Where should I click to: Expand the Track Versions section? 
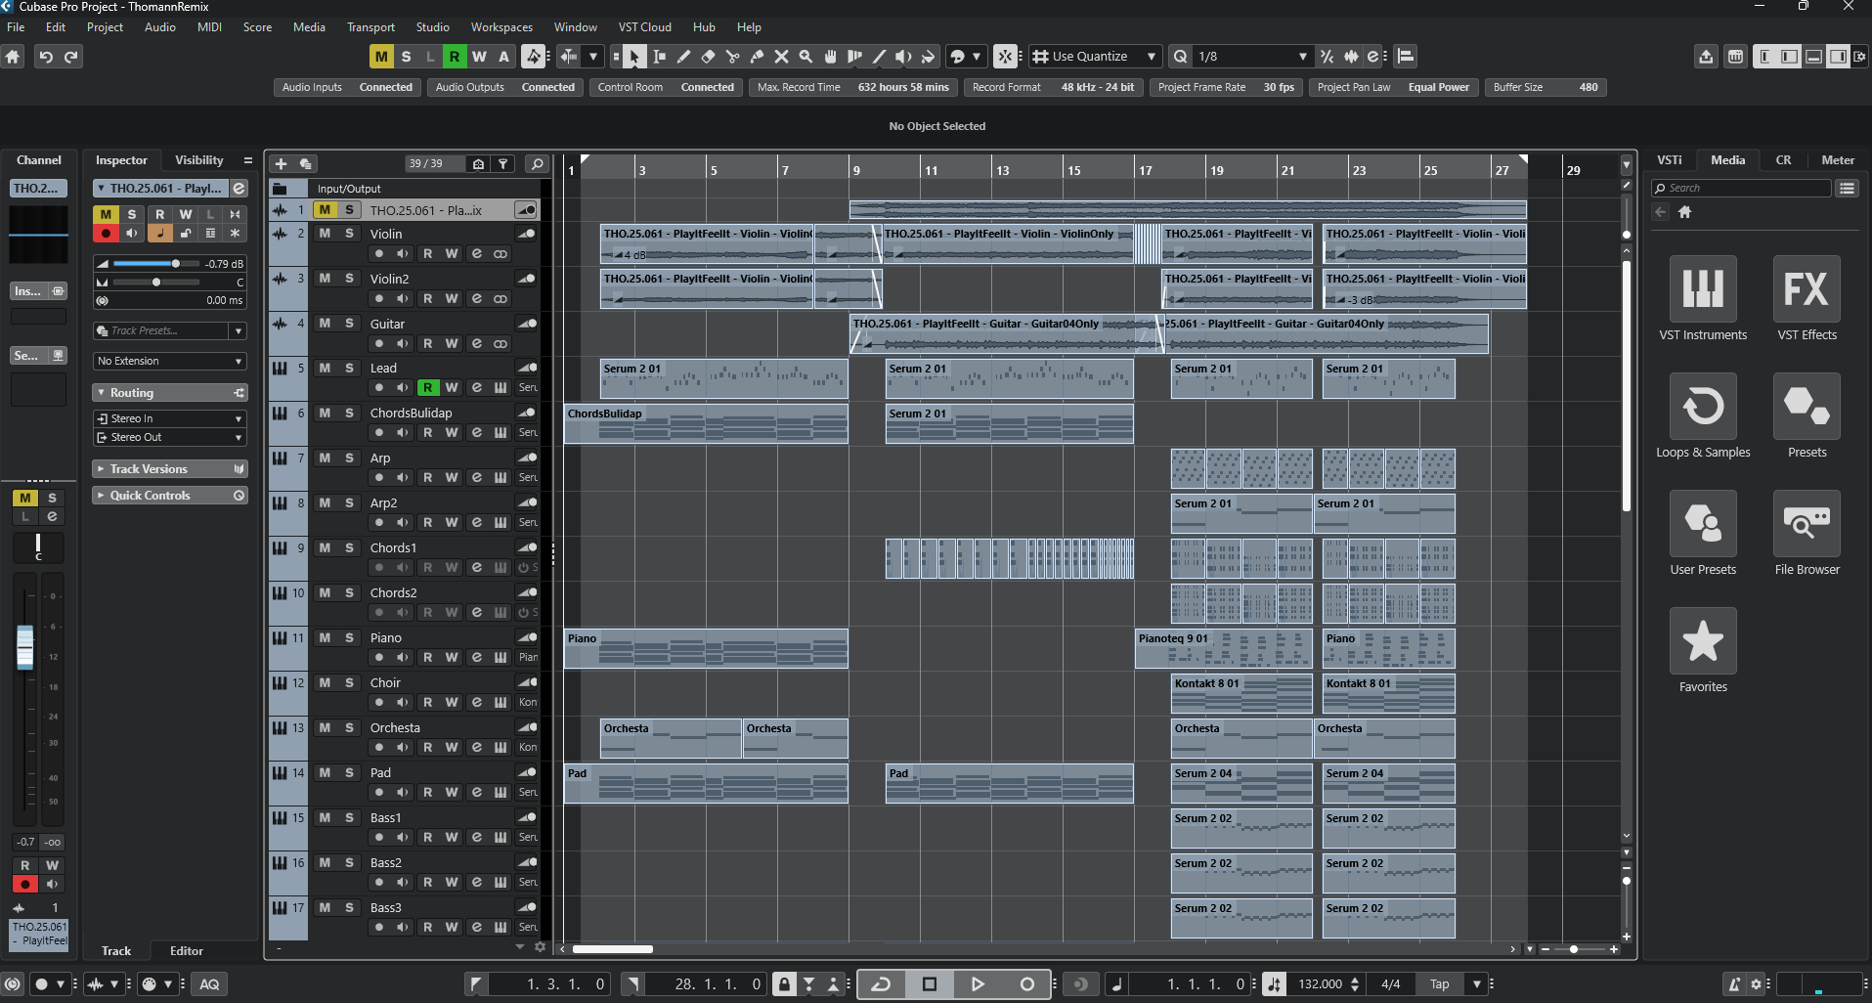coord(149,469)
